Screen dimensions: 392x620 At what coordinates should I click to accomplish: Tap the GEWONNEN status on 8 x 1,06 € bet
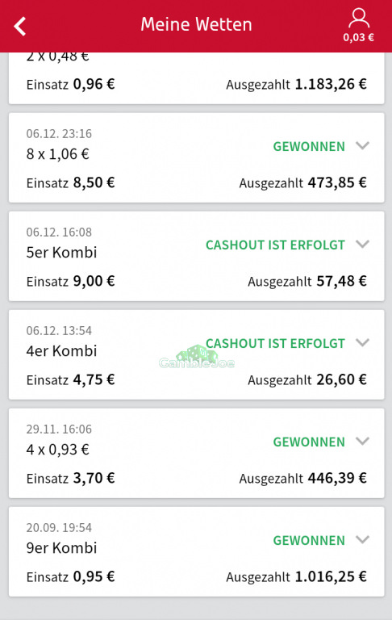tap(309, 146)
